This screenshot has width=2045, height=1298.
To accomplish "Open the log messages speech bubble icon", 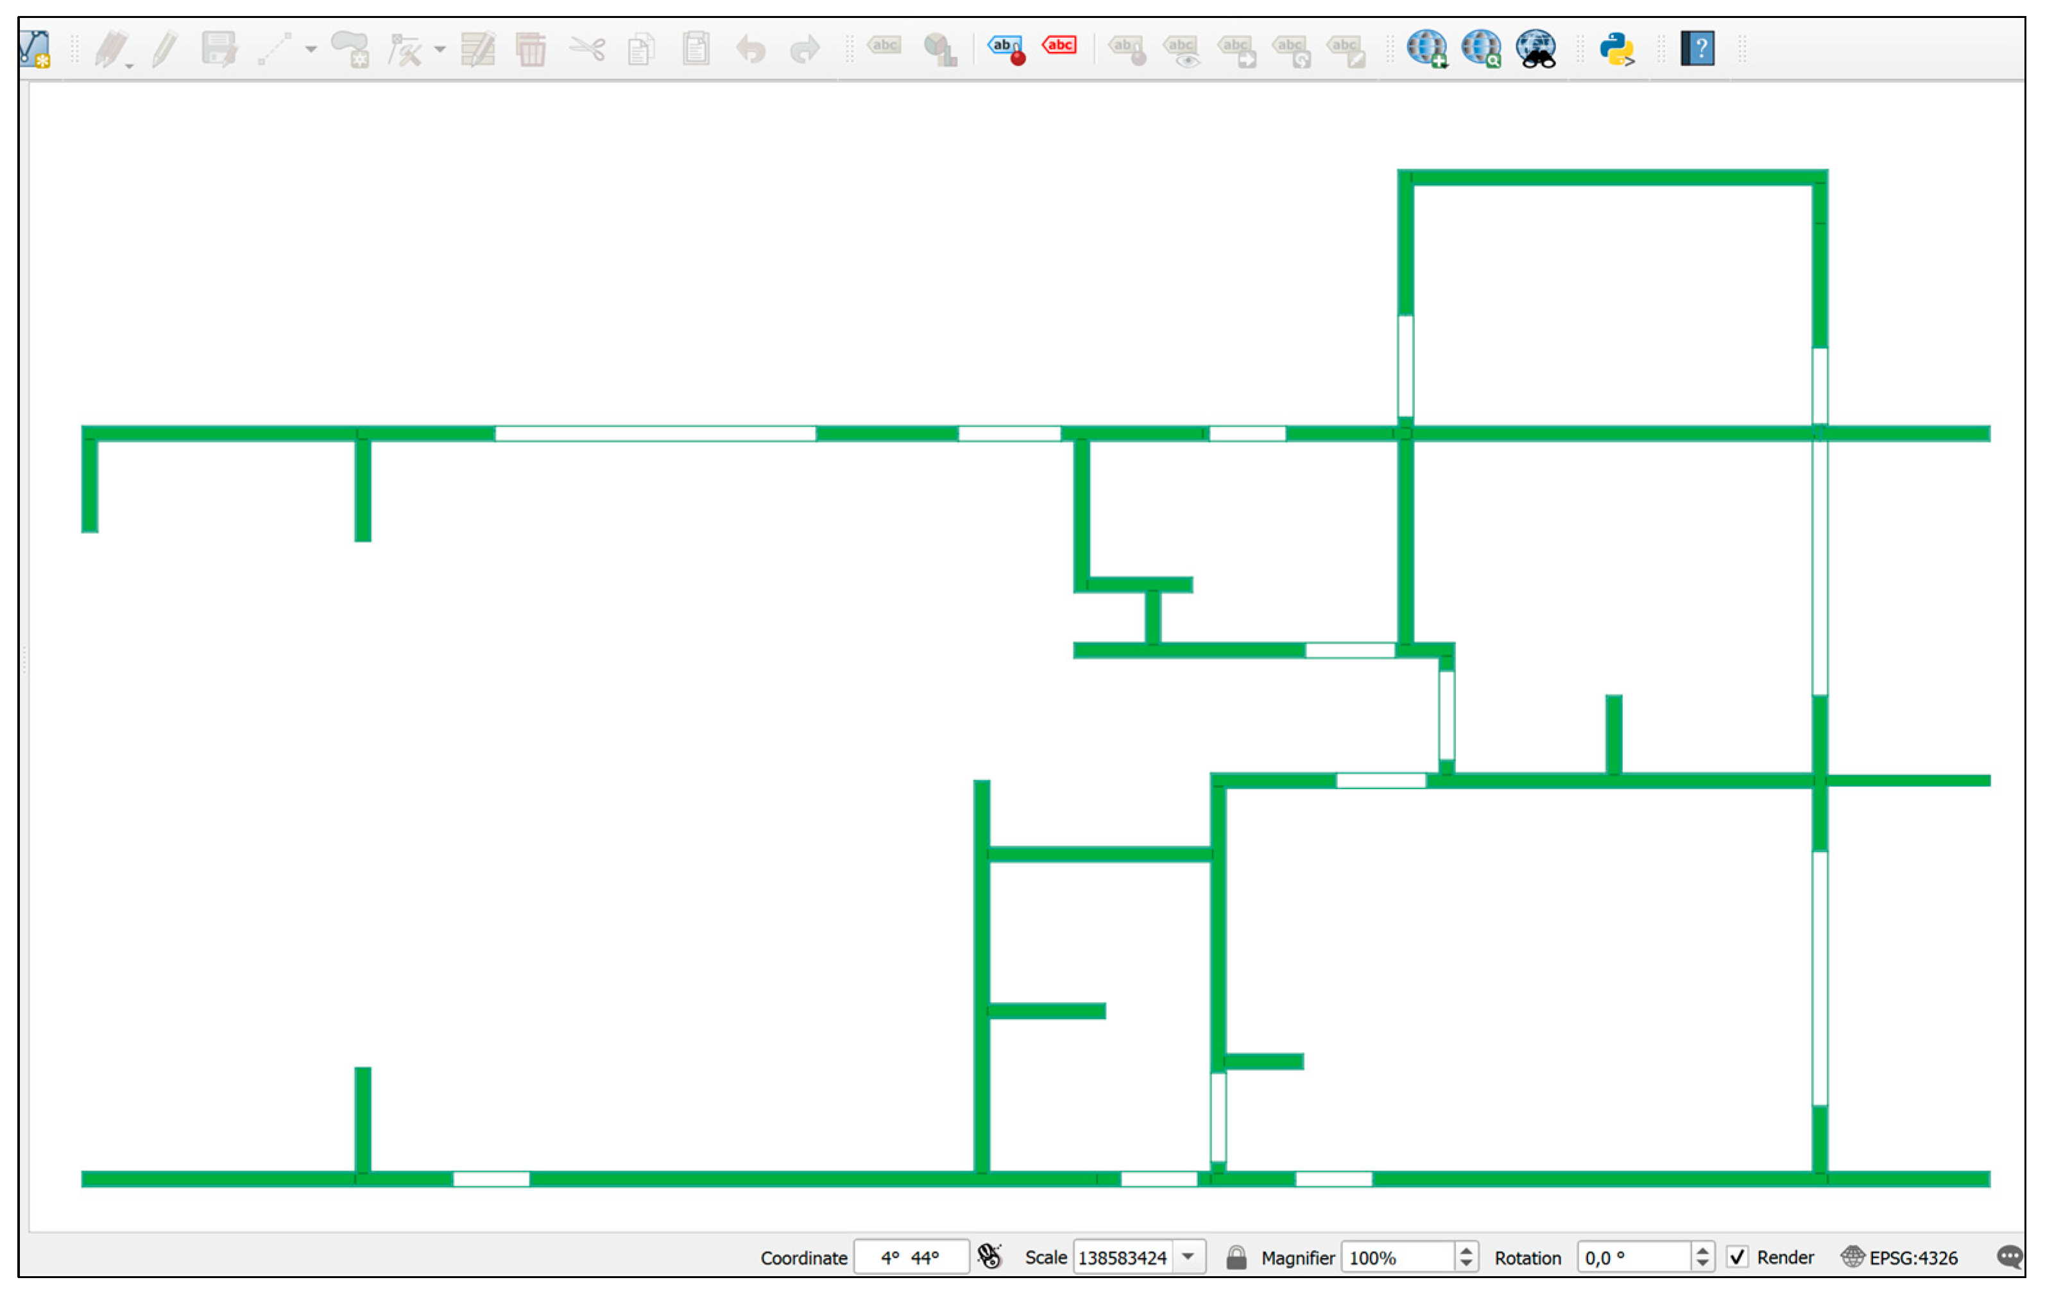I will click(x=2012, y=1257).
